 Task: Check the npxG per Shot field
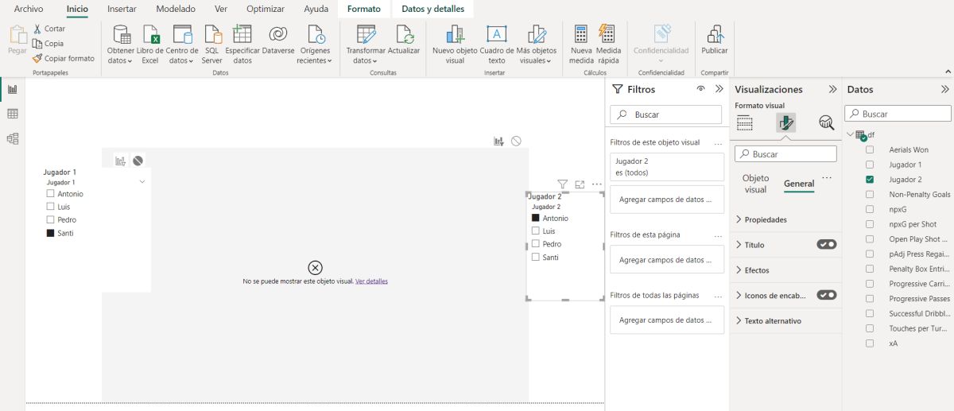(x=870, y=224)
